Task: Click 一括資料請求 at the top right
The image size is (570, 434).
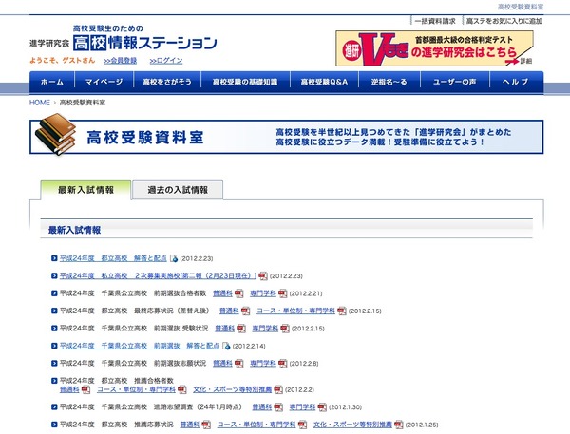Action: tap(435, 21)
